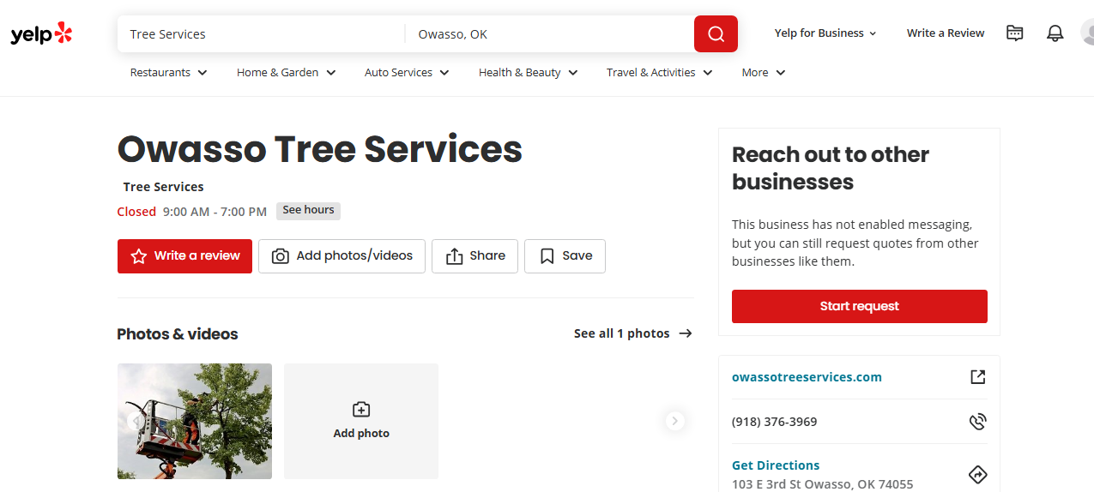Click the address 103 E 3rd St Owasso

click(822, 484)
